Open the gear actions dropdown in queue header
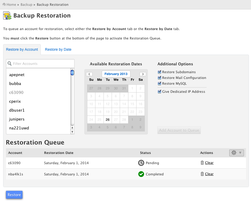 point(237,153)
